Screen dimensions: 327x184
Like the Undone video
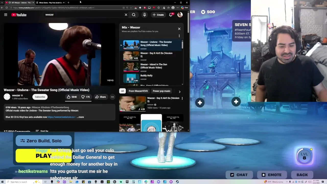click(72, 97)
